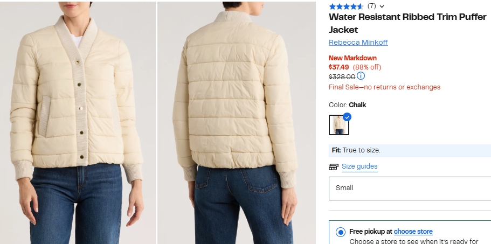Click the choose store link

[x=413, y=232]
